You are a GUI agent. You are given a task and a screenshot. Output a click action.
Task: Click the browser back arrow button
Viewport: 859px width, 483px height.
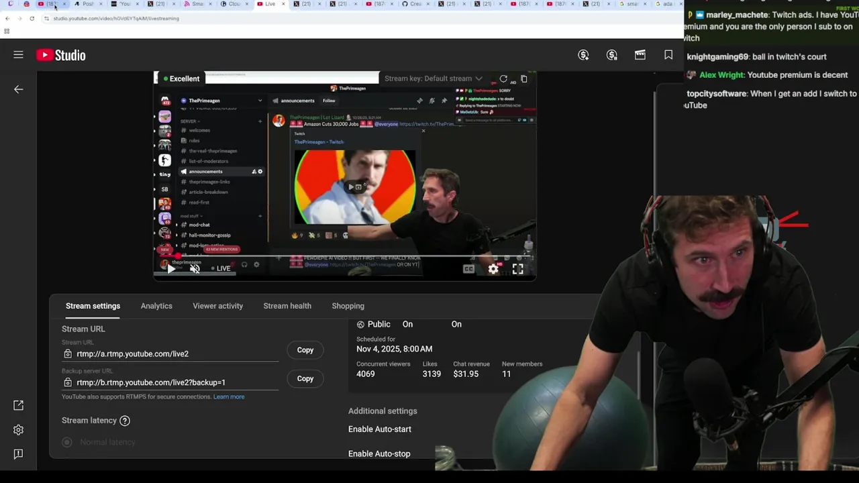(7, 18)
